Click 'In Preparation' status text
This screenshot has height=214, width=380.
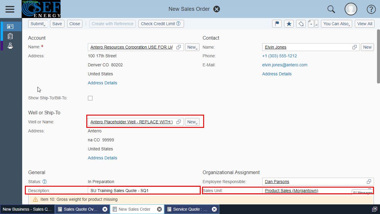101,182
